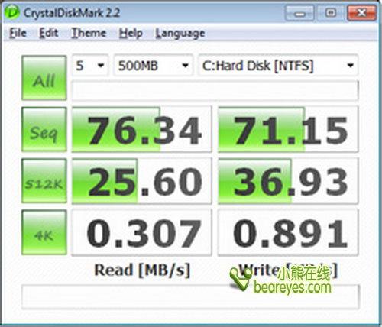Select the Seq write result 71.15
This screenshot has width=382, height=327.
point(288,129)
